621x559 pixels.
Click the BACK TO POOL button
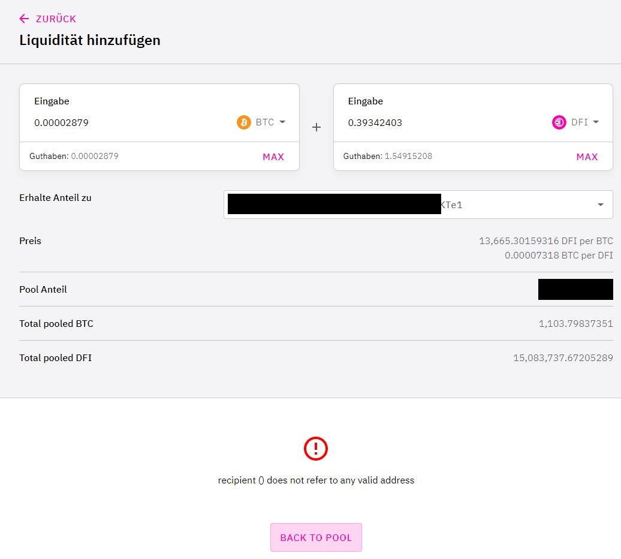point(316,537)
